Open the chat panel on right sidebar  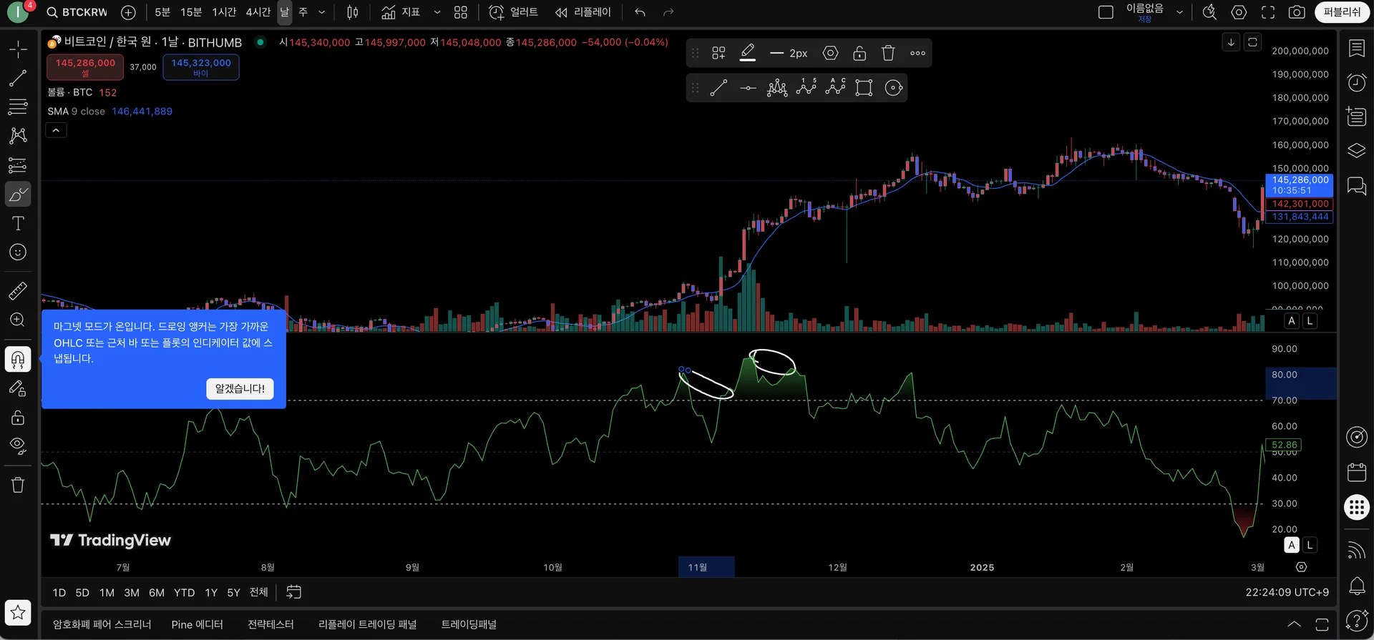1357,186
